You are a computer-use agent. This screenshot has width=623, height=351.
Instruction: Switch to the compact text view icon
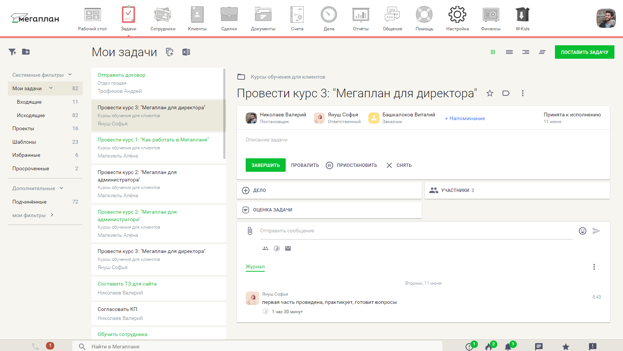[542, 52]
